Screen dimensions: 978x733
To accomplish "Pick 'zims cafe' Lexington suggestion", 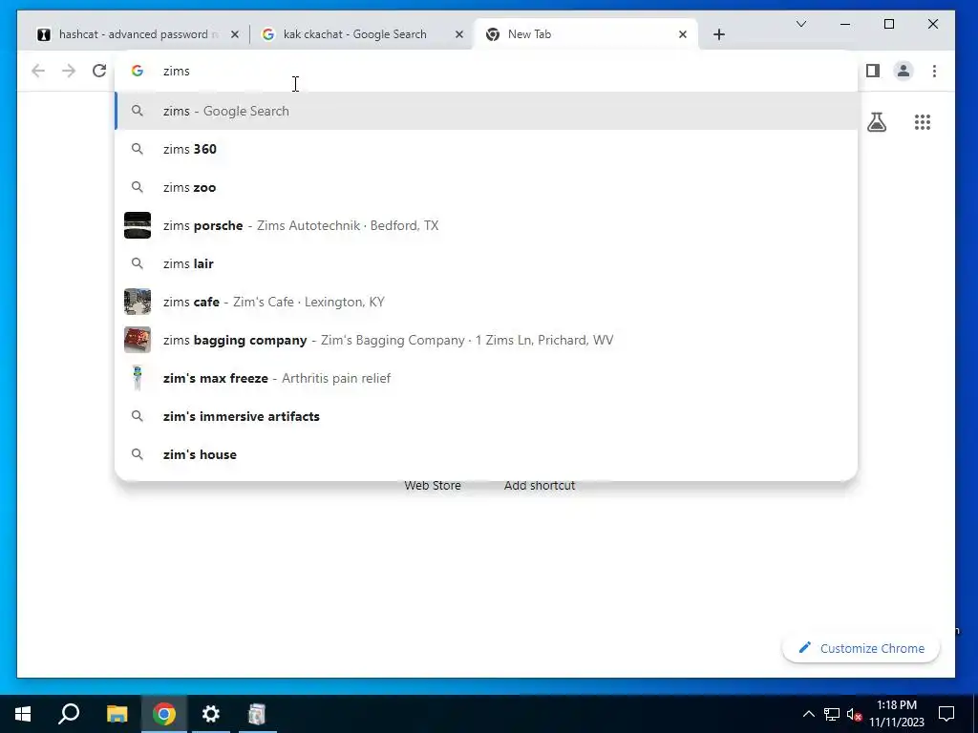I will pos(486,302).
